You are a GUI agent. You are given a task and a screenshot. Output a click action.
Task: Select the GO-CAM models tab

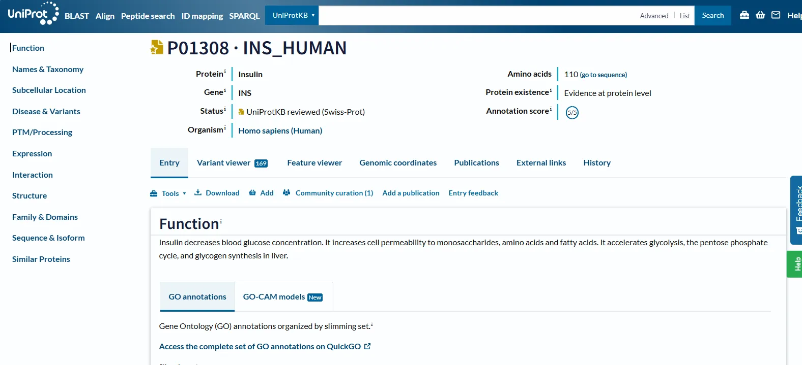(x=282, y=297)
